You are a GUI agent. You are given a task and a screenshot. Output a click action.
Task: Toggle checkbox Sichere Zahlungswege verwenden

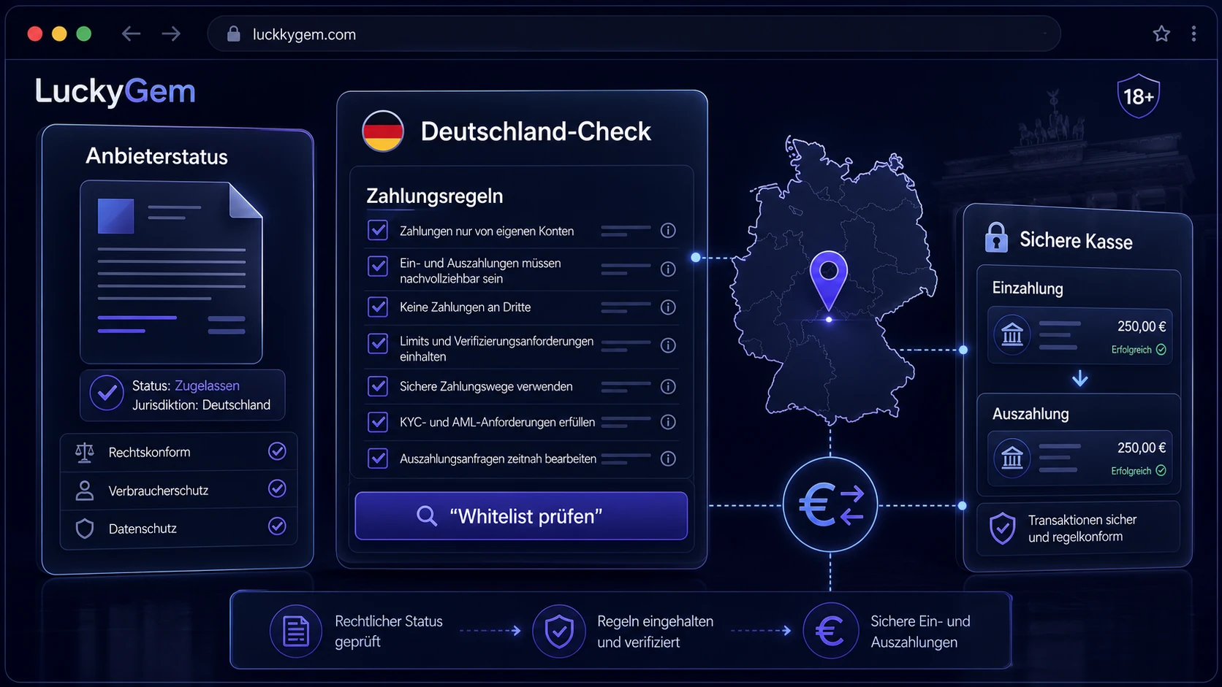(378, 385)
